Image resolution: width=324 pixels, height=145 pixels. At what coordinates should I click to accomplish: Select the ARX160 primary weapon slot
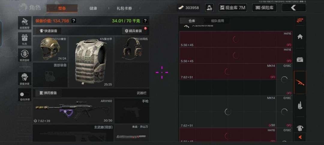pyautogui.click(x=73, y=111)
